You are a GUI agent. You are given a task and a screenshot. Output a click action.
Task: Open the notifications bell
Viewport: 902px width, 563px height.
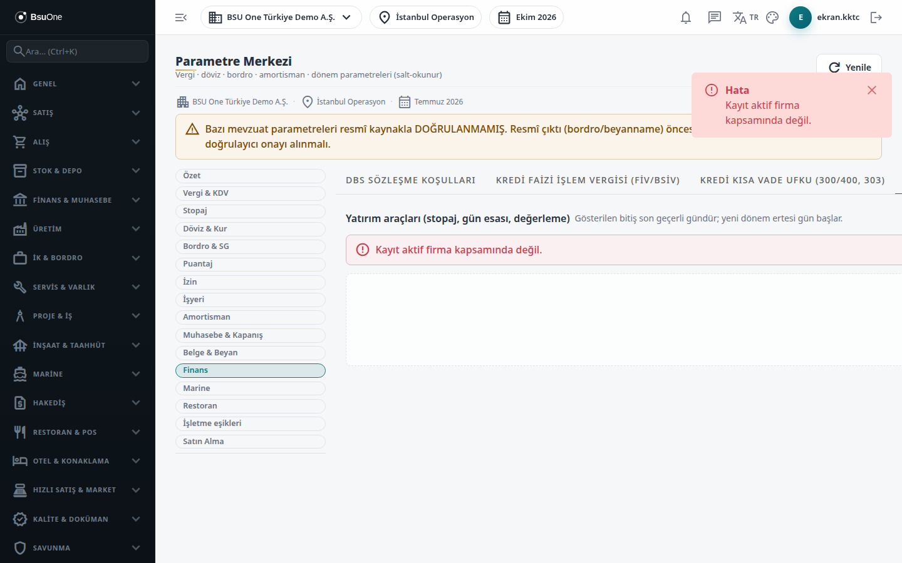pyautogui.click(x=686, y=18)
